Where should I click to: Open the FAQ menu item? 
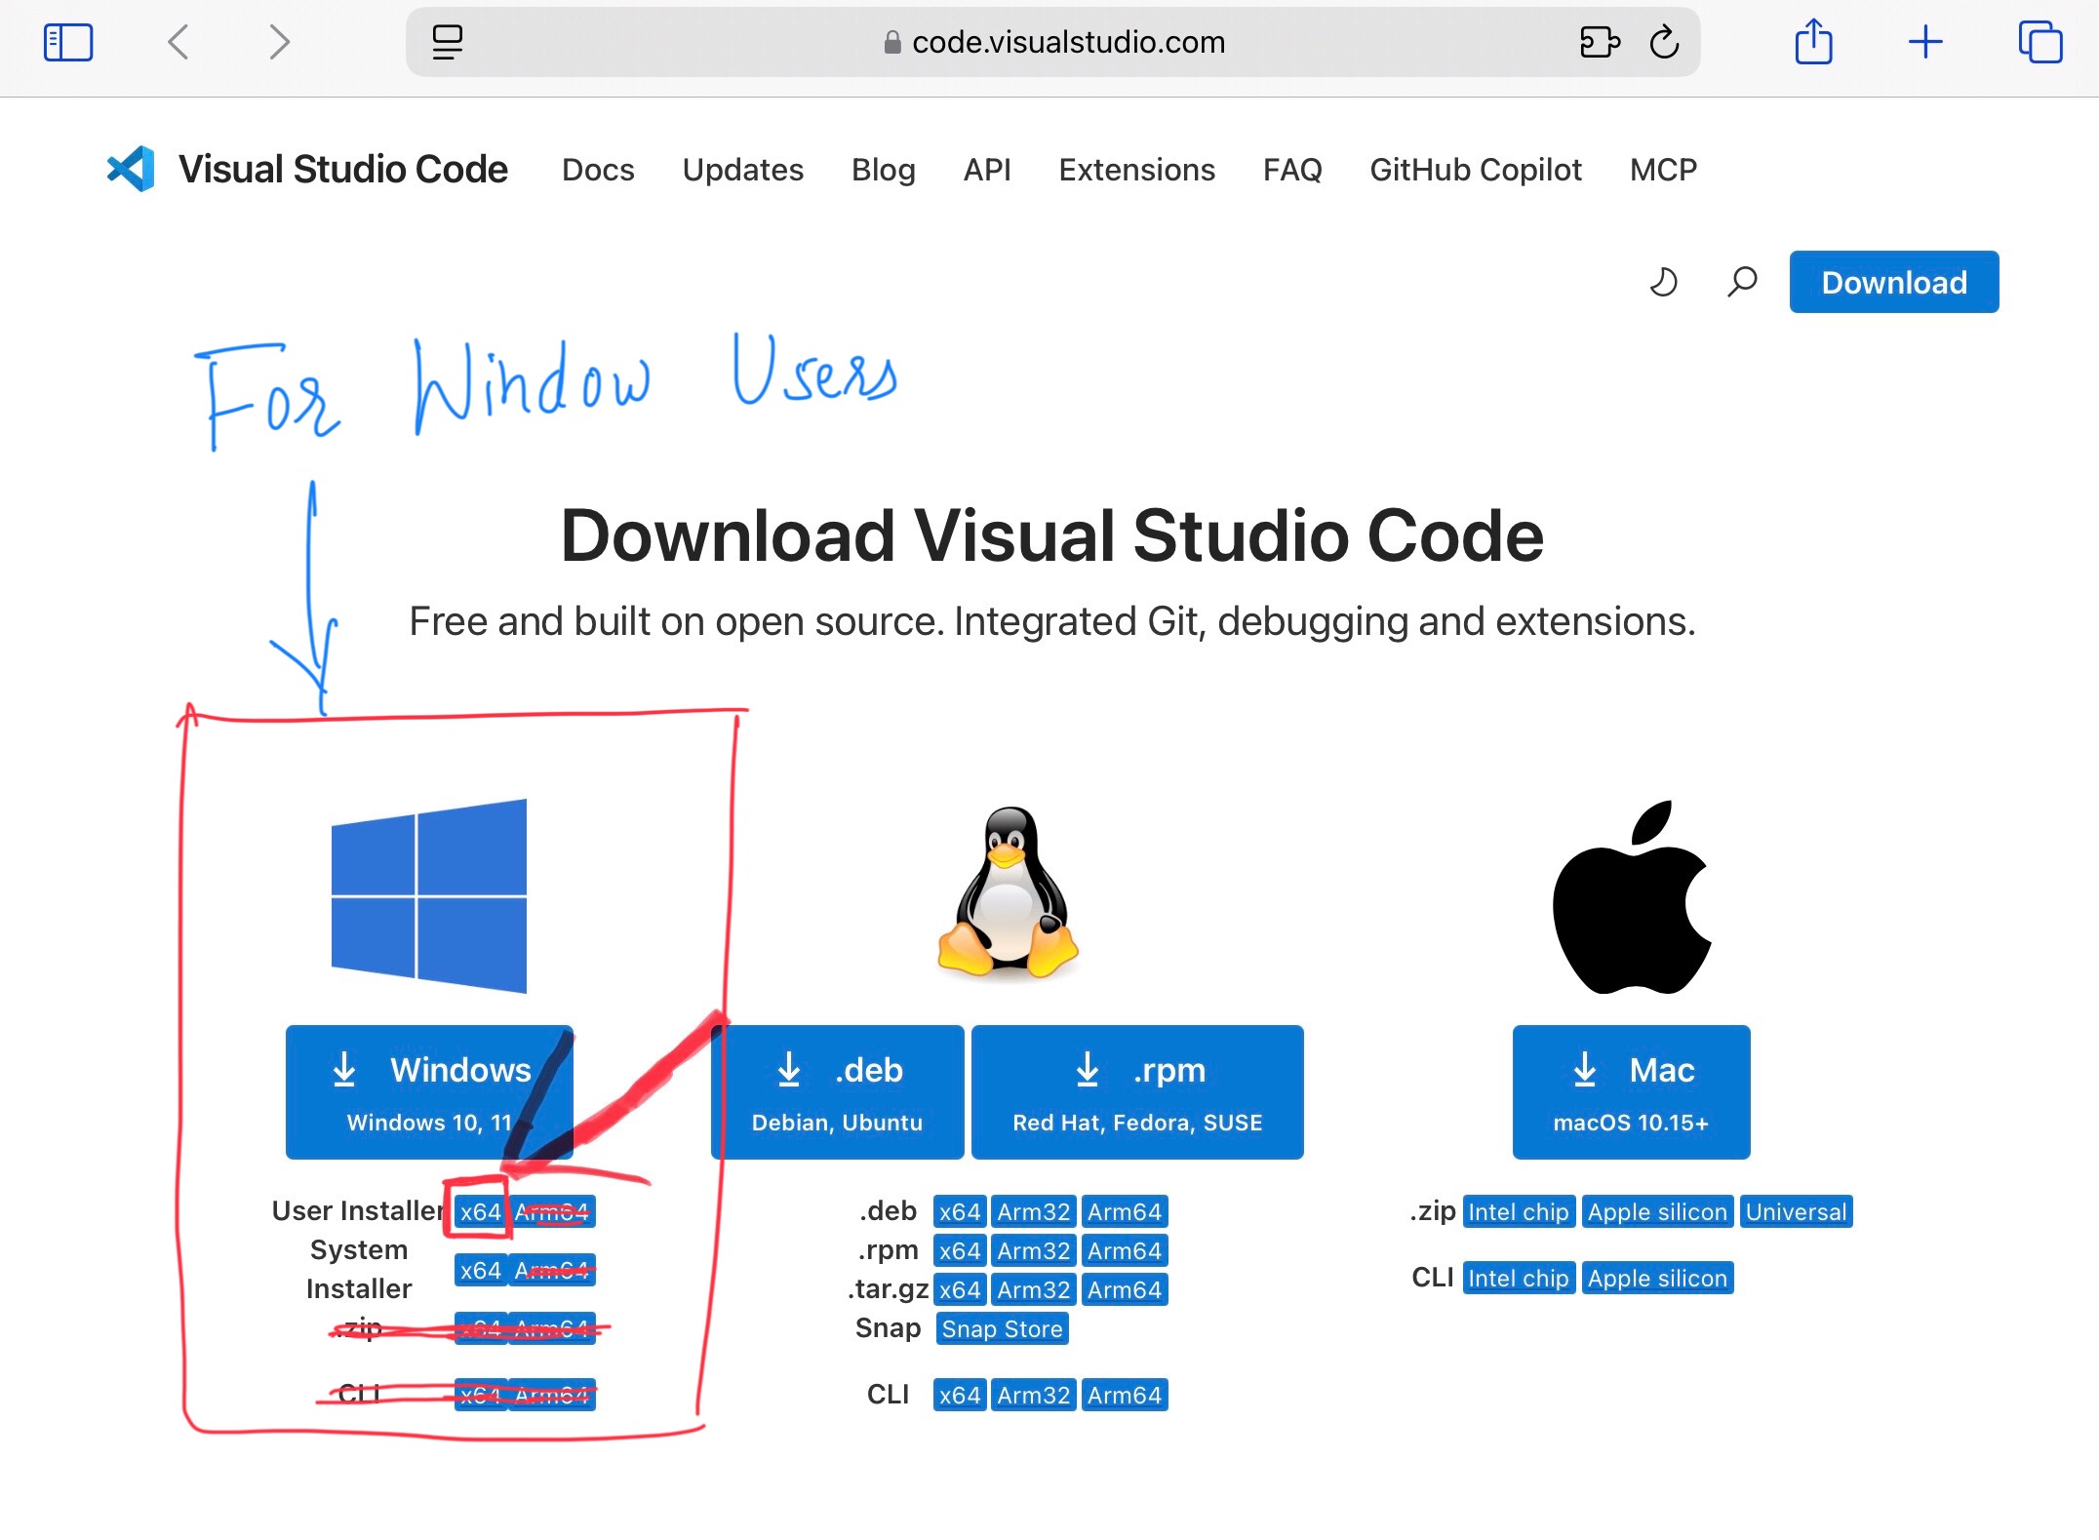point(1291,170)
